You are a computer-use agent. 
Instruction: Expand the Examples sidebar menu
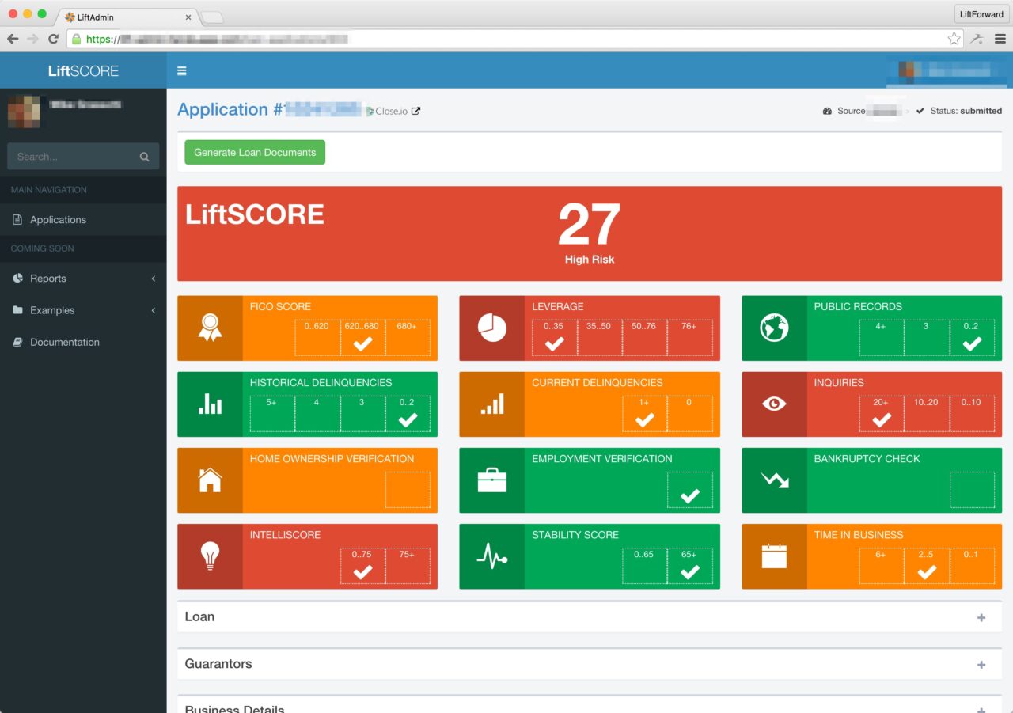83,310
